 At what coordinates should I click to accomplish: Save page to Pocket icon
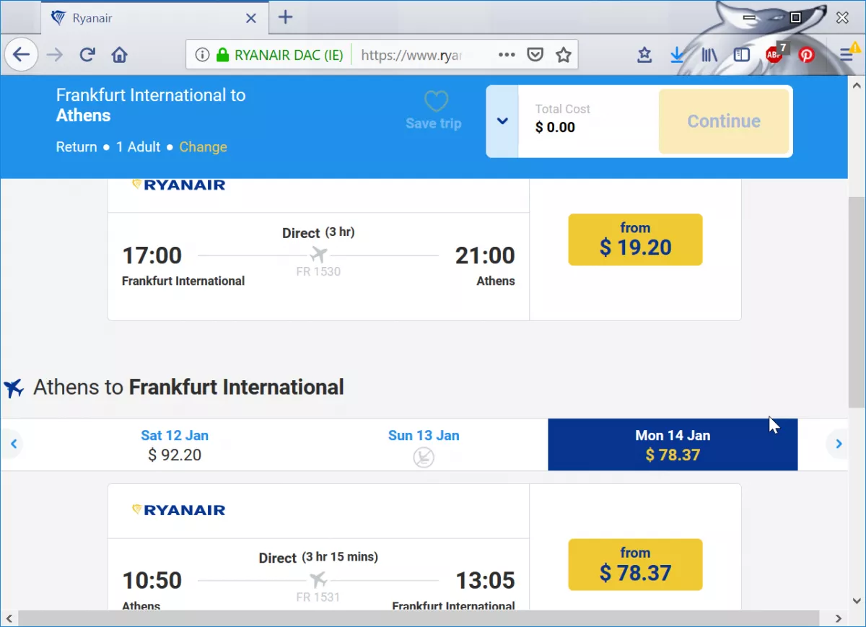click(x=535, y=55)
